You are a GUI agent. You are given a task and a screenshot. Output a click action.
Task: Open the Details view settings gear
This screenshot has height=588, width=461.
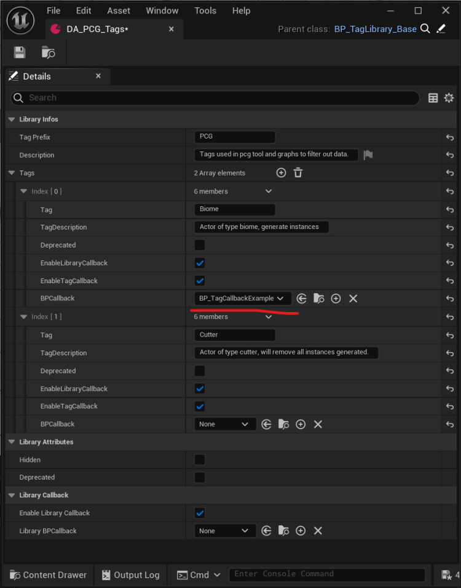(449, 97)
